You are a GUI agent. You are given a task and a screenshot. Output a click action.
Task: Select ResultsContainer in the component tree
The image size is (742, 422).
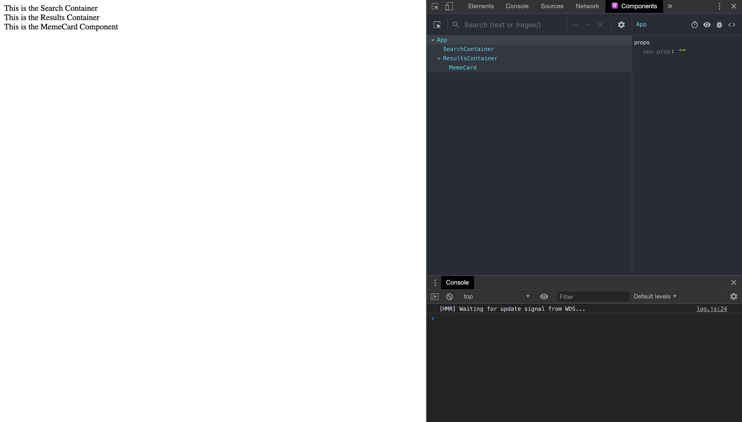click(x=470, y=58)
